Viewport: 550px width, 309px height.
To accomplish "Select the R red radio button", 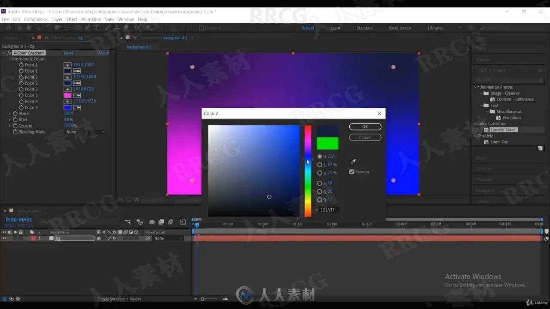I will pyautogui.click(x=320, y=183).
